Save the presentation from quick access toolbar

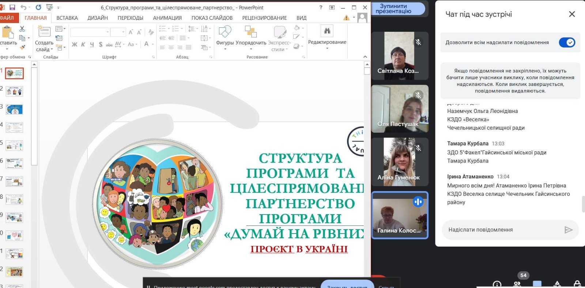tap(12, 7)
